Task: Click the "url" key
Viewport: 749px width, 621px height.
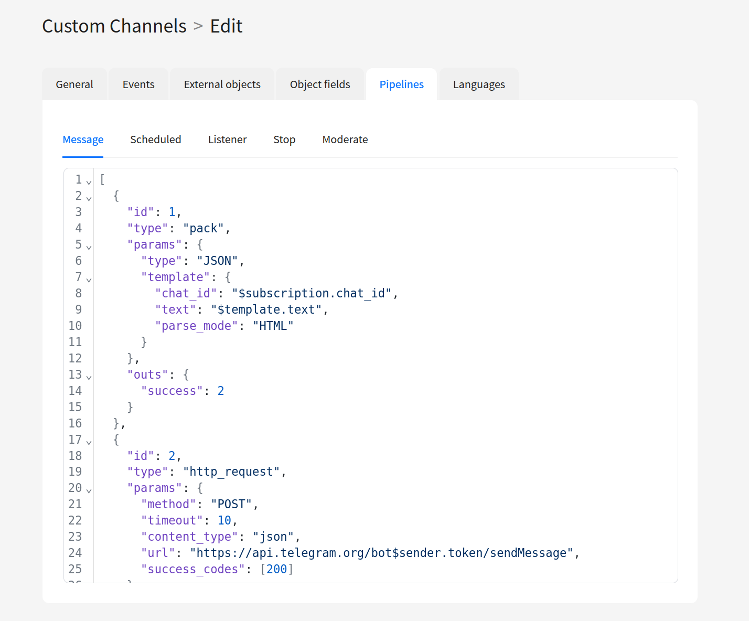Action: pos(158,553)
